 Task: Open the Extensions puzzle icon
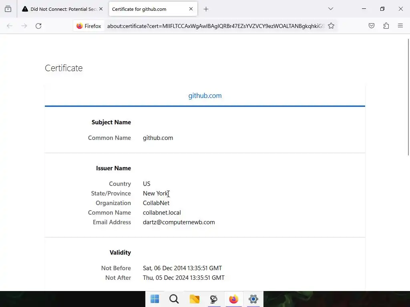pos(386,26)
